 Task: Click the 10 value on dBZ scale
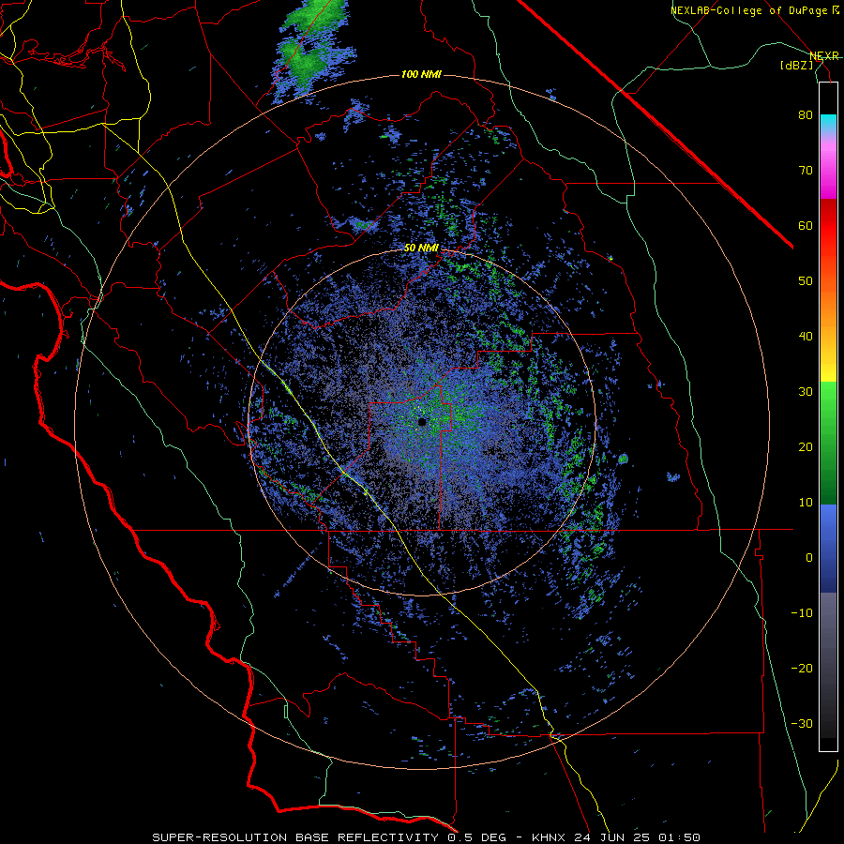[x=806, y=503]
